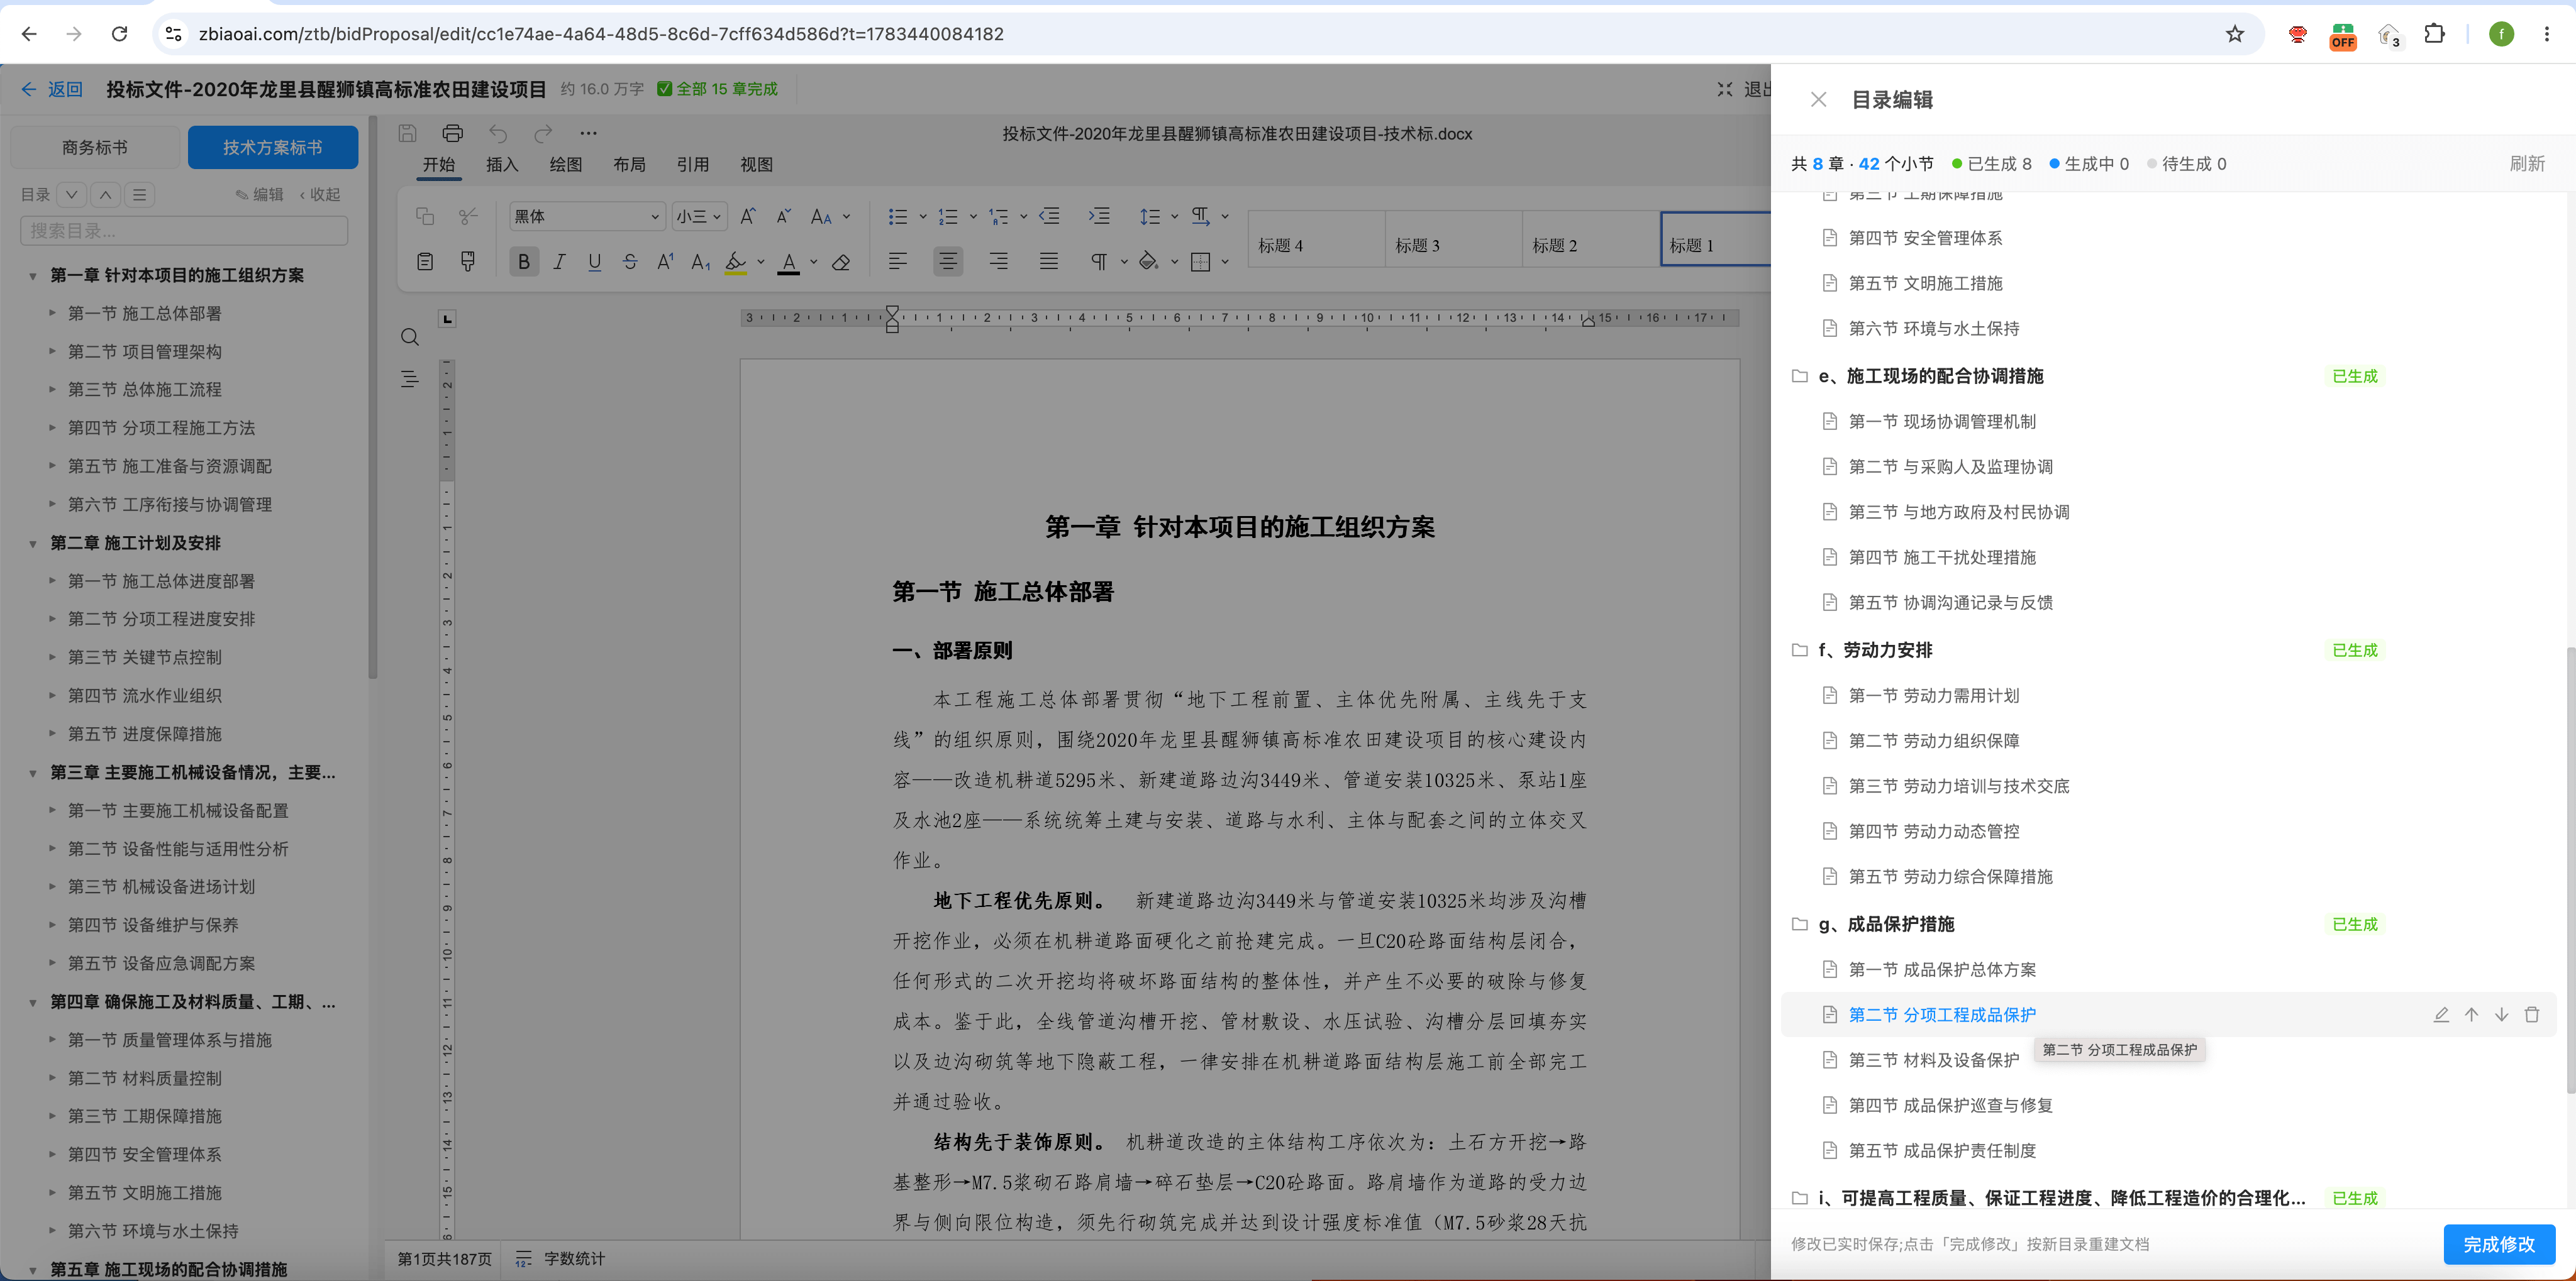Open browser extensions puzzle icon
Image resolution: width=2576 pixels, height=1281 pixels.
(x=2435, y=34)
